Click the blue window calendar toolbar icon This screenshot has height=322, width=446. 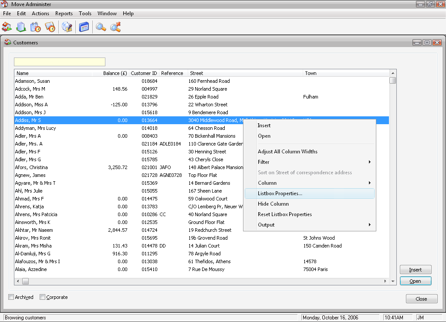point(84,27)
